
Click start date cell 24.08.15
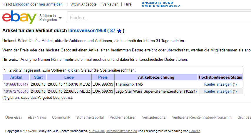[38, 91]
